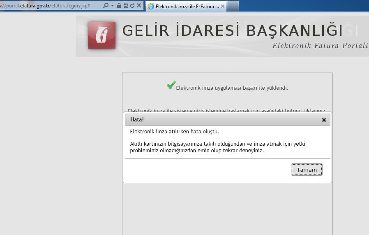Click the search magnifier in address bar
Viewport: 369px width, 235px height.
[106, 6]
